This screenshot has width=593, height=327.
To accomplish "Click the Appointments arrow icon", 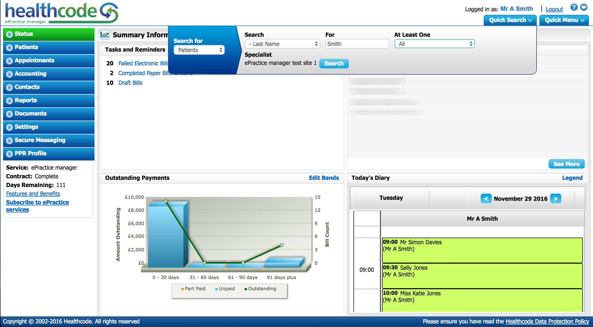I will [9, 61].
